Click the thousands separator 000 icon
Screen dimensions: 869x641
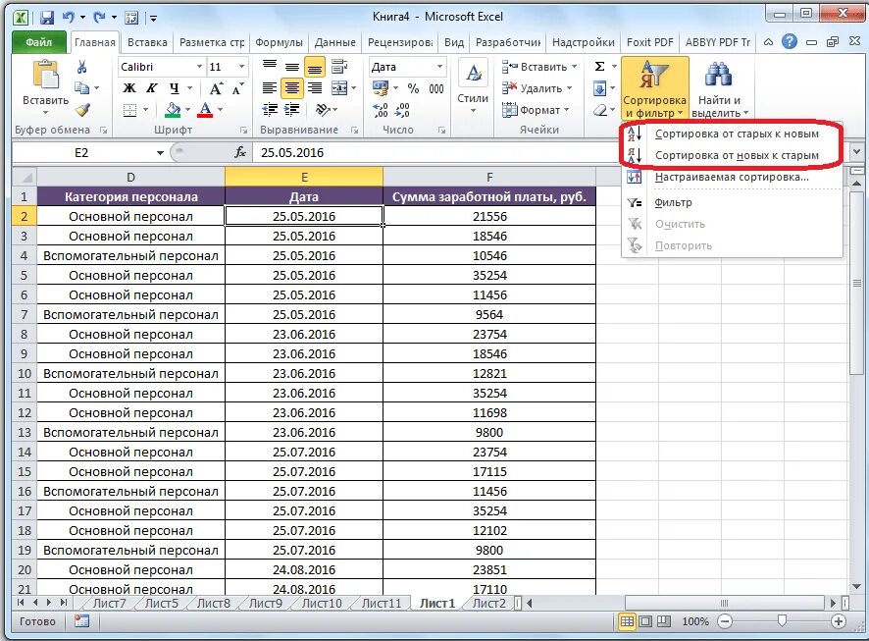(436, 88)
